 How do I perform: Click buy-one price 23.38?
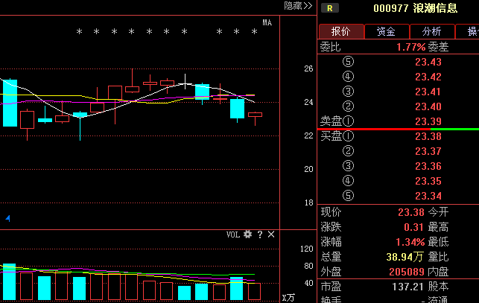[x=428, y=136]
